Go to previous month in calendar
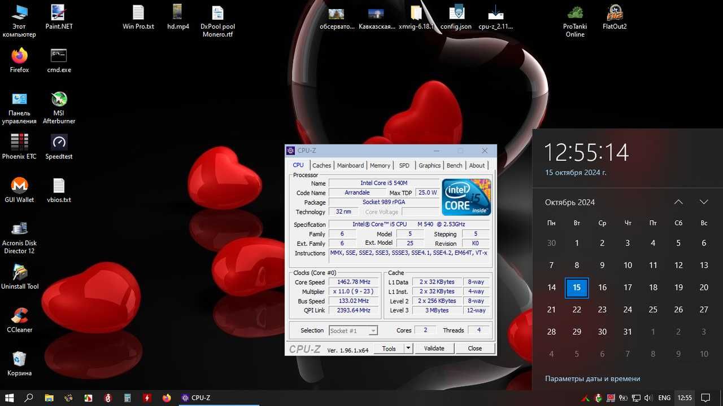Viewport: 723px width, 406px height. click(x=678, y=202)
